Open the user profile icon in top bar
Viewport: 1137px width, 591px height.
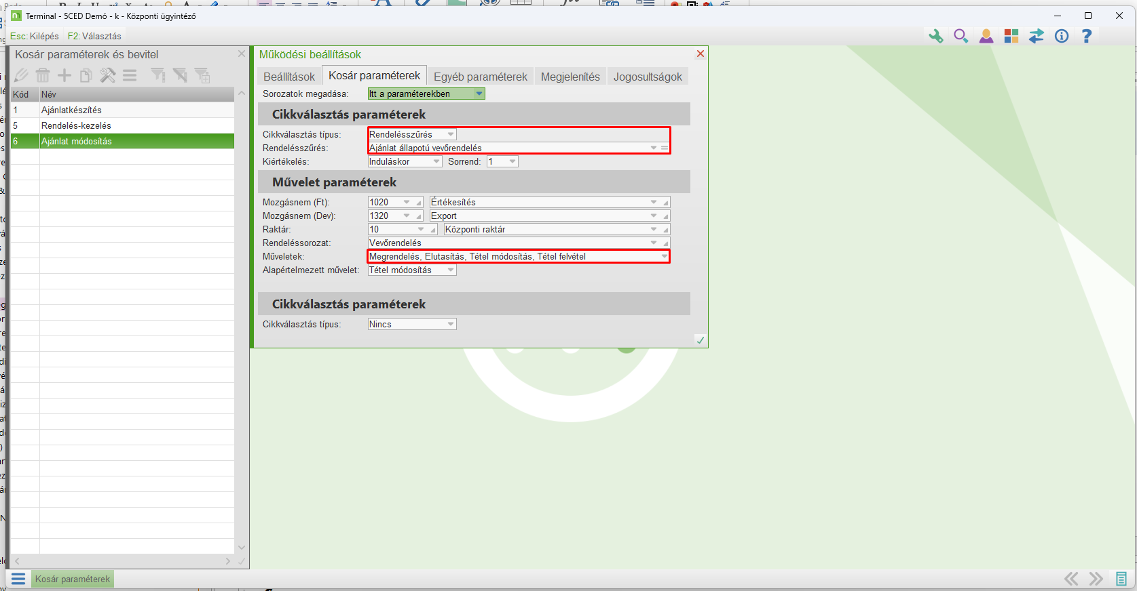[986, 36]
